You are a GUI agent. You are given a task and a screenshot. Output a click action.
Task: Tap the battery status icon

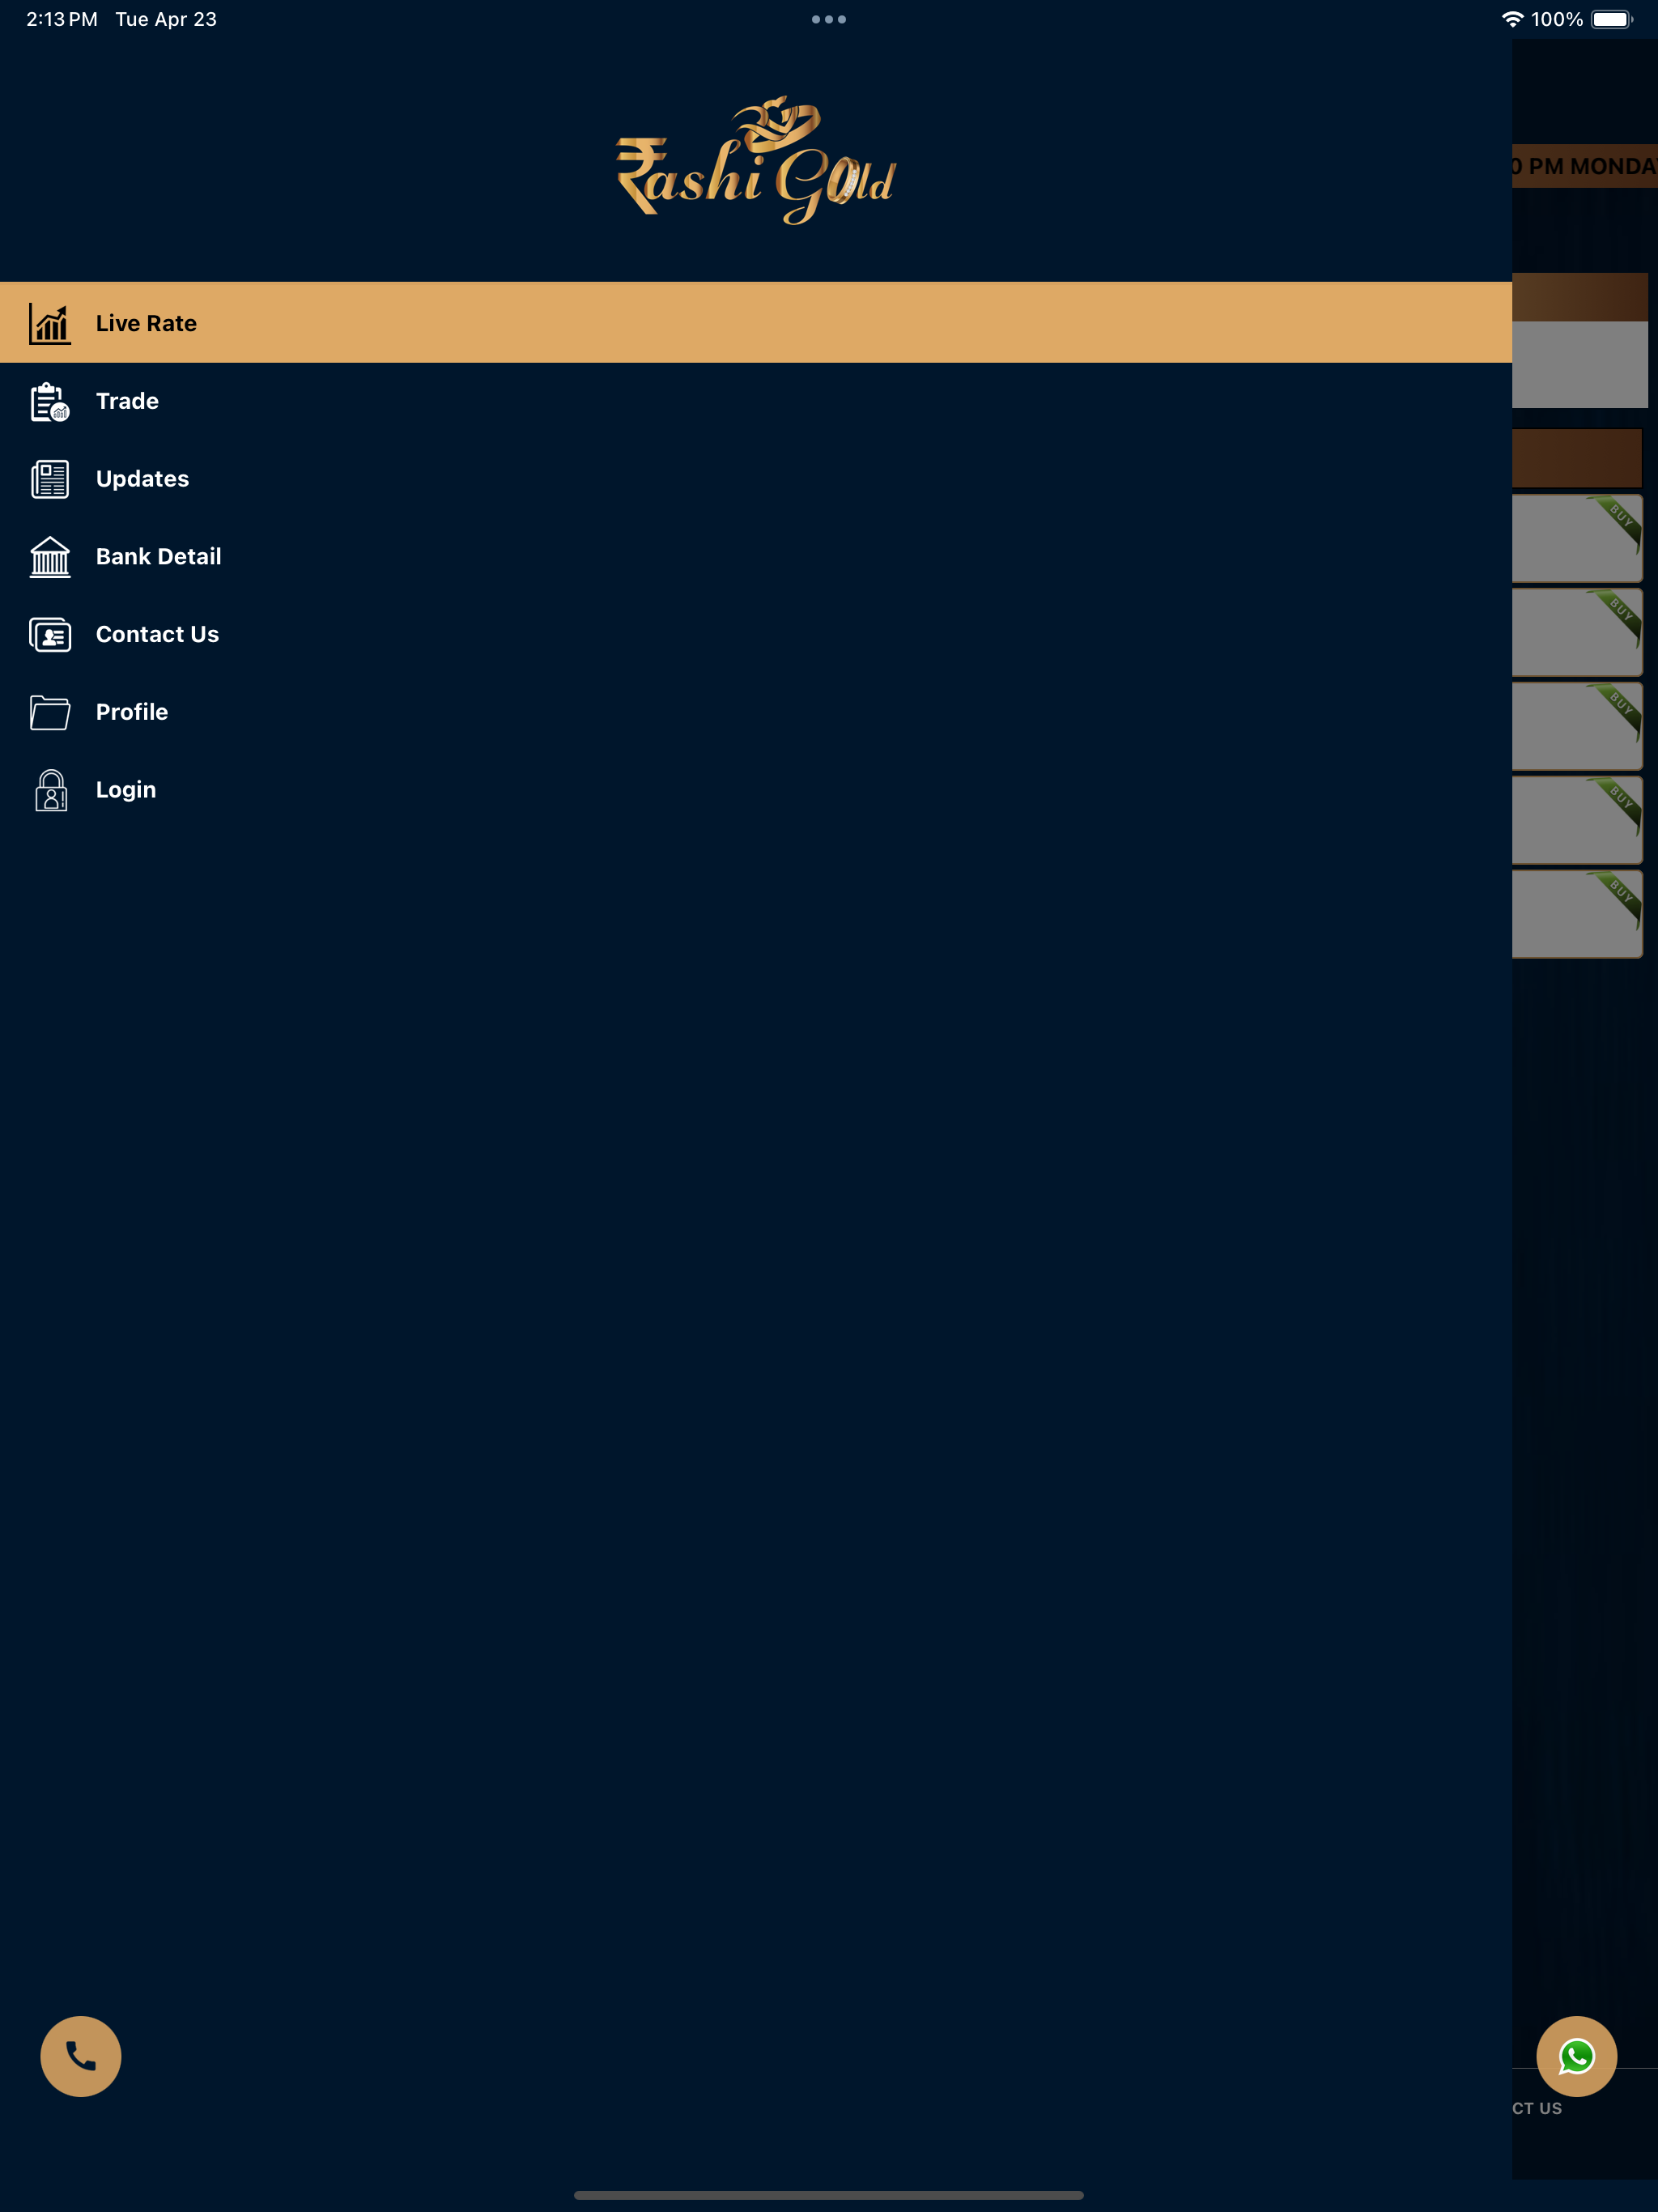pos(1612,19)
